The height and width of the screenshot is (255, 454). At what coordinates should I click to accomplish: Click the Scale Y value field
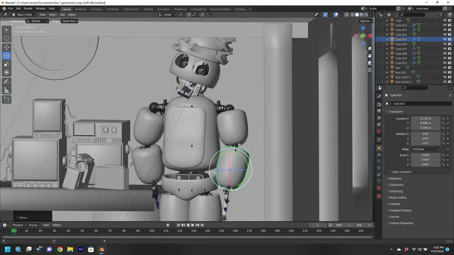point(426,160)
